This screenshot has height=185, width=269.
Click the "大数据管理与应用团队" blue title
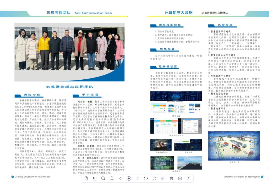point(69,87)
